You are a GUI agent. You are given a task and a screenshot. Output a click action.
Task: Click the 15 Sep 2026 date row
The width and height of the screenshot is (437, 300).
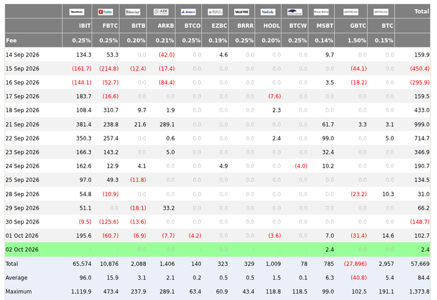tap(22, 69)
